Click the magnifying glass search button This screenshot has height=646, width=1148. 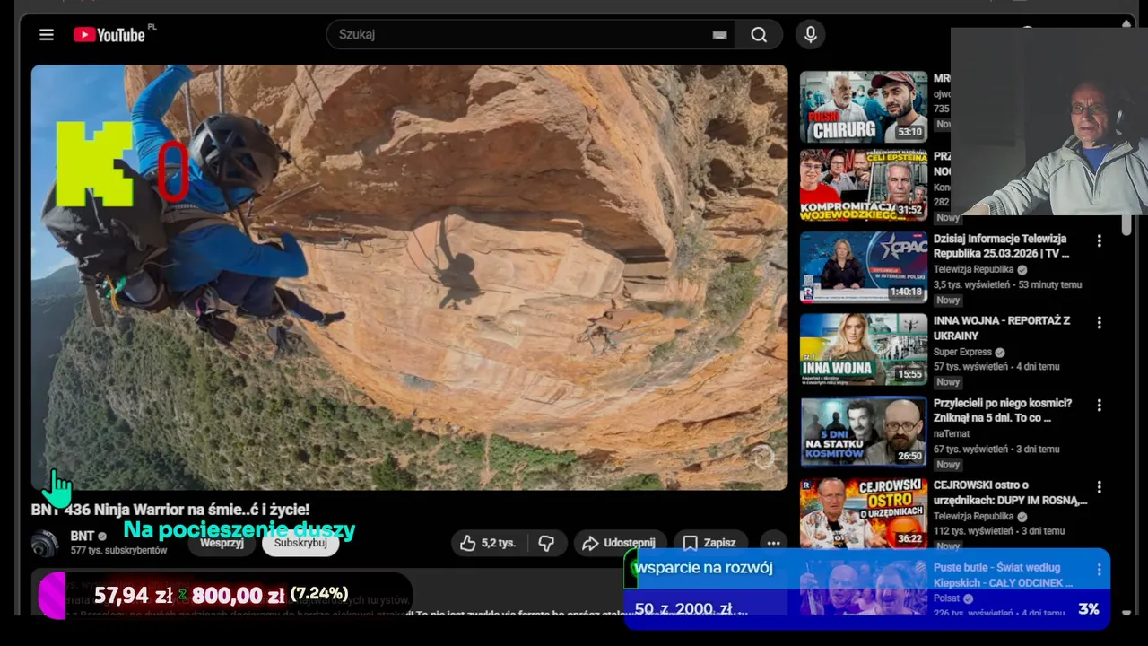click(759, 35)
